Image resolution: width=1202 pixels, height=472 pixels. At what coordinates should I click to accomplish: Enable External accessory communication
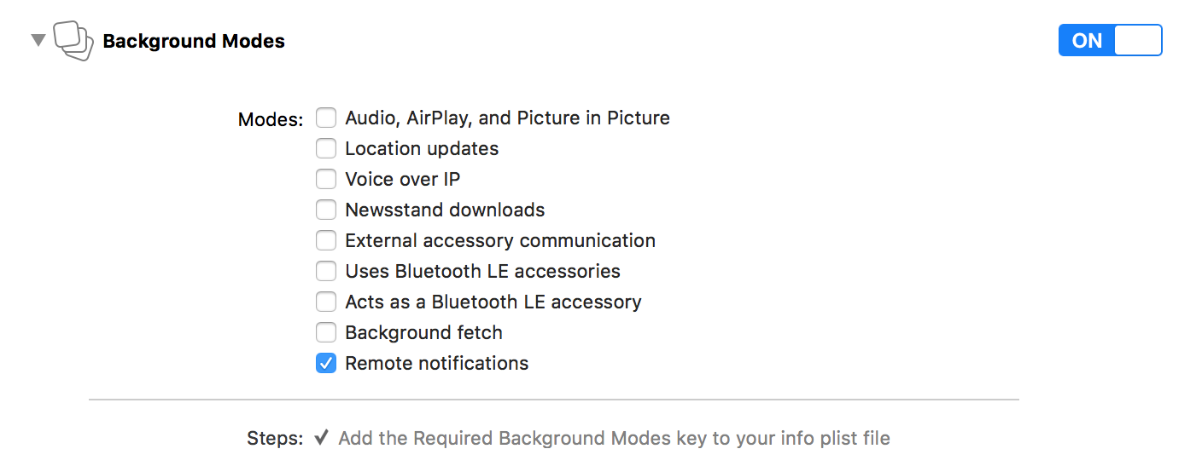click(326, 240)
